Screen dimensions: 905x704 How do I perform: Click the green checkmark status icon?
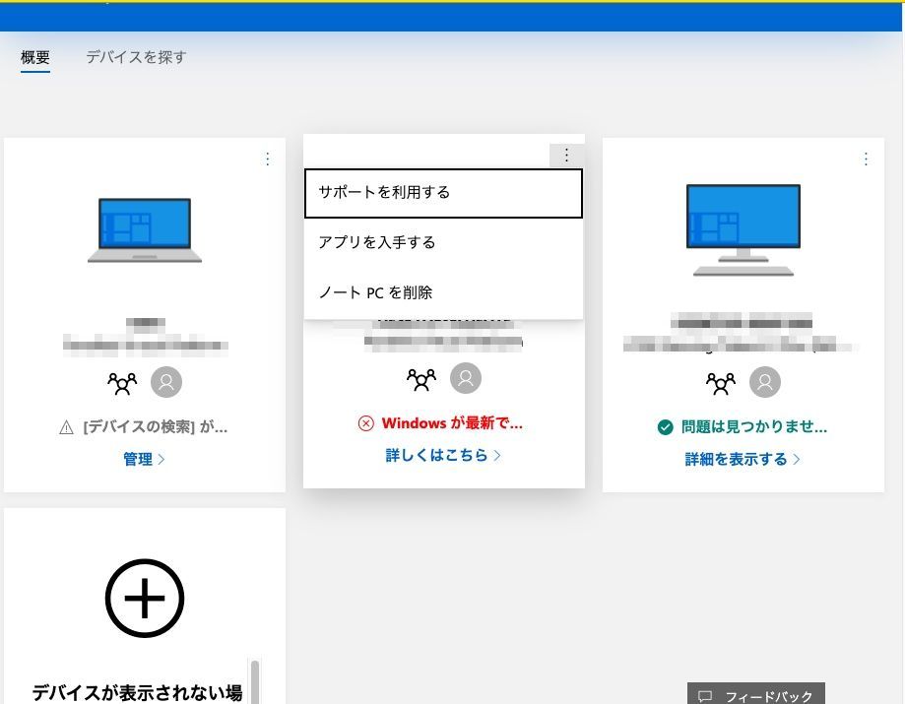tap(665, 427)
